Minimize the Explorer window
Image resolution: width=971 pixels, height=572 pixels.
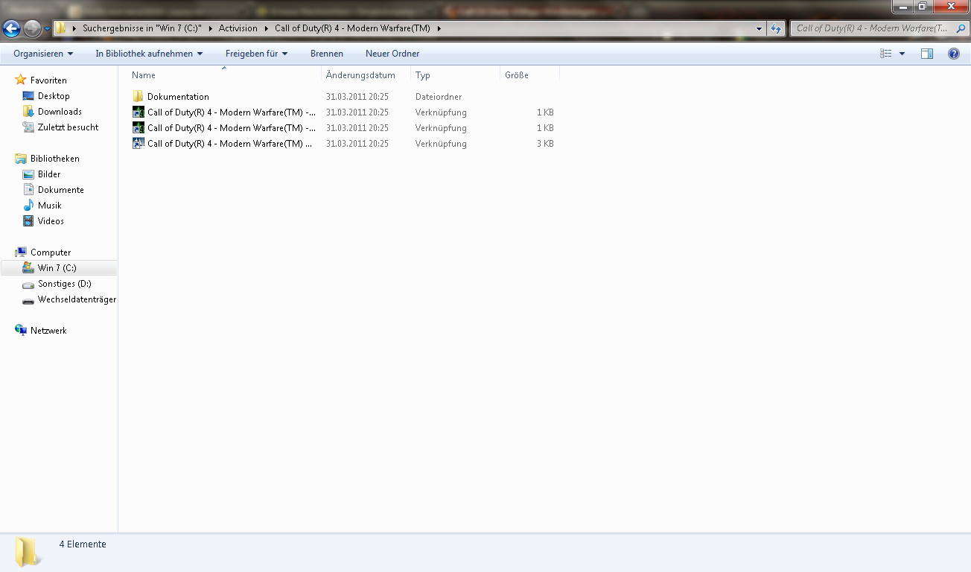(902, 6)
